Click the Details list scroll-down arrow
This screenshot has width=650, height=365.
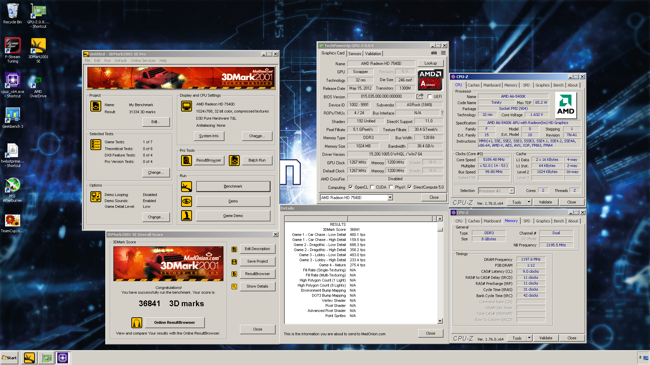[x=440, y=321]
